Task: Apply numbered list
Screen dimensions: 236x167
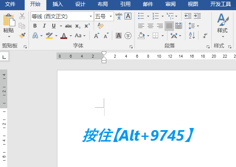Action: tap(156, 16)
